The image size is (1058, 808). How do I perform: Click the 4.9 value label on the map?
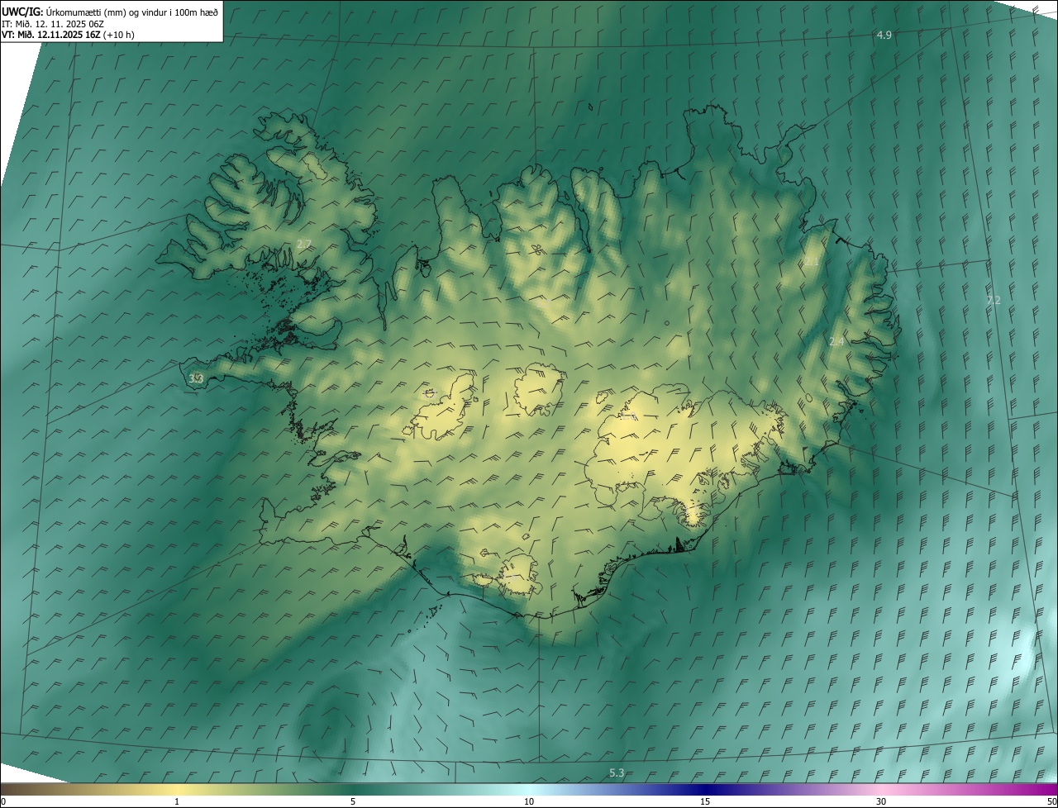tap(884, 35)
